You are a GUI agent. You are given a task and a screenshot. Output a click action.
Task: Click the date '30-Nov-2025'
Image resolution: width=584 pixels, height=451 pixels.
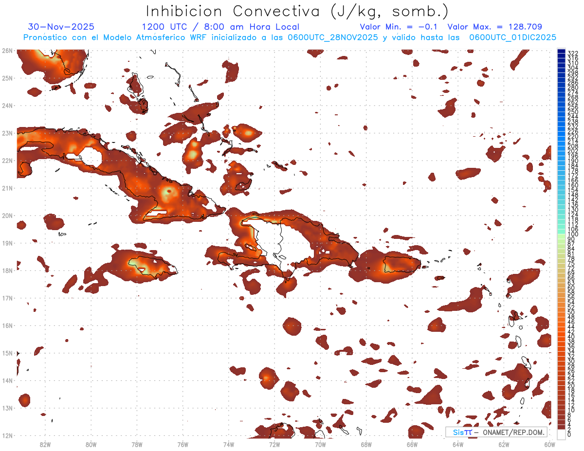click(x=61, y=27)
